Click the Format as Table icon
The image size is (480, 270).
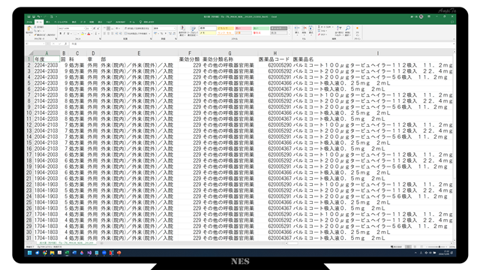[x=193, y=28]
